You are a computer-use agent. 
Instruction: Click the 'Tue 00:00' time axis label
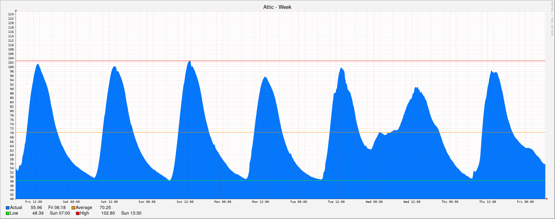point(298,202)
